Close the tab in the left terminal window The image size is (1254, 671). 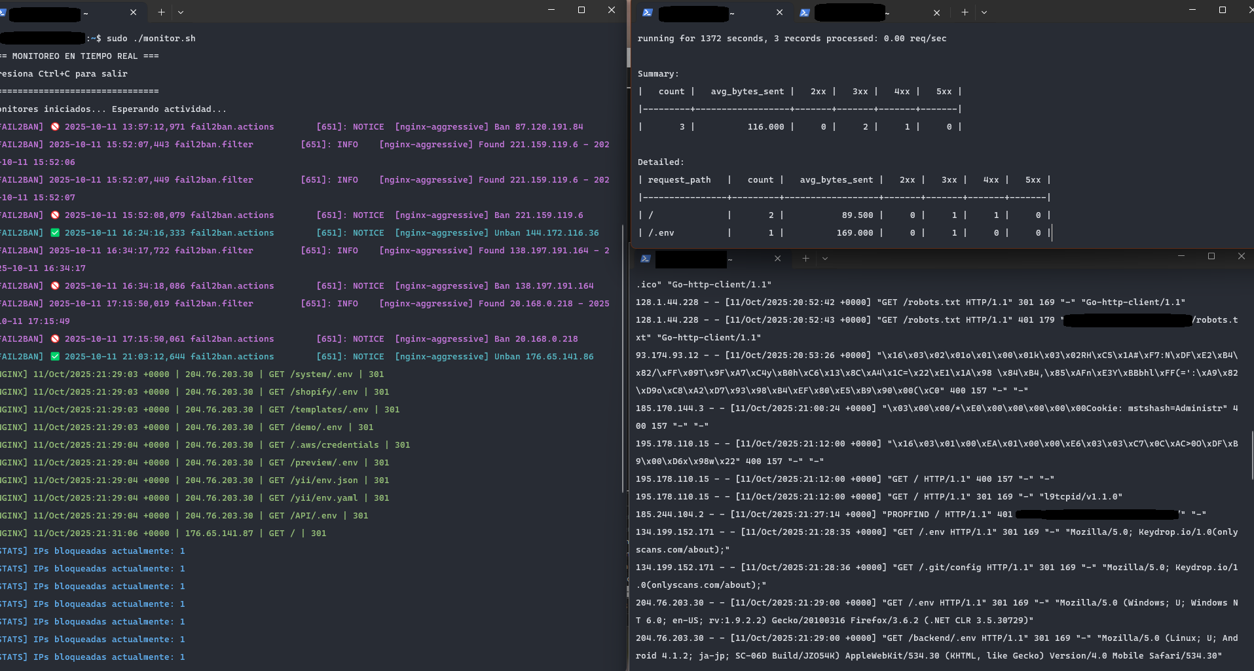[133, 12]
